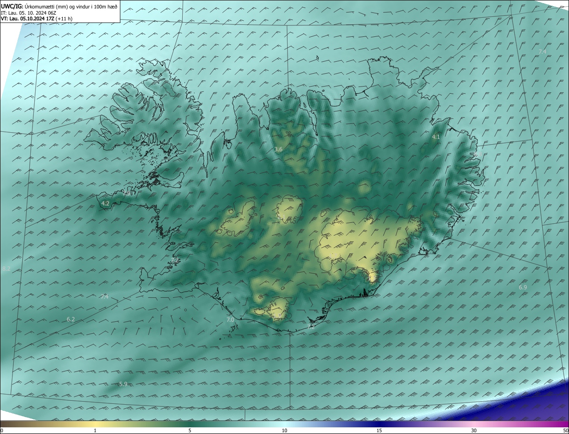Select the 'IT: Lau. 05. 10. 2024 06Z' line
The width and height of the screenshot is (569, 434).
click(x=28, y=12)
